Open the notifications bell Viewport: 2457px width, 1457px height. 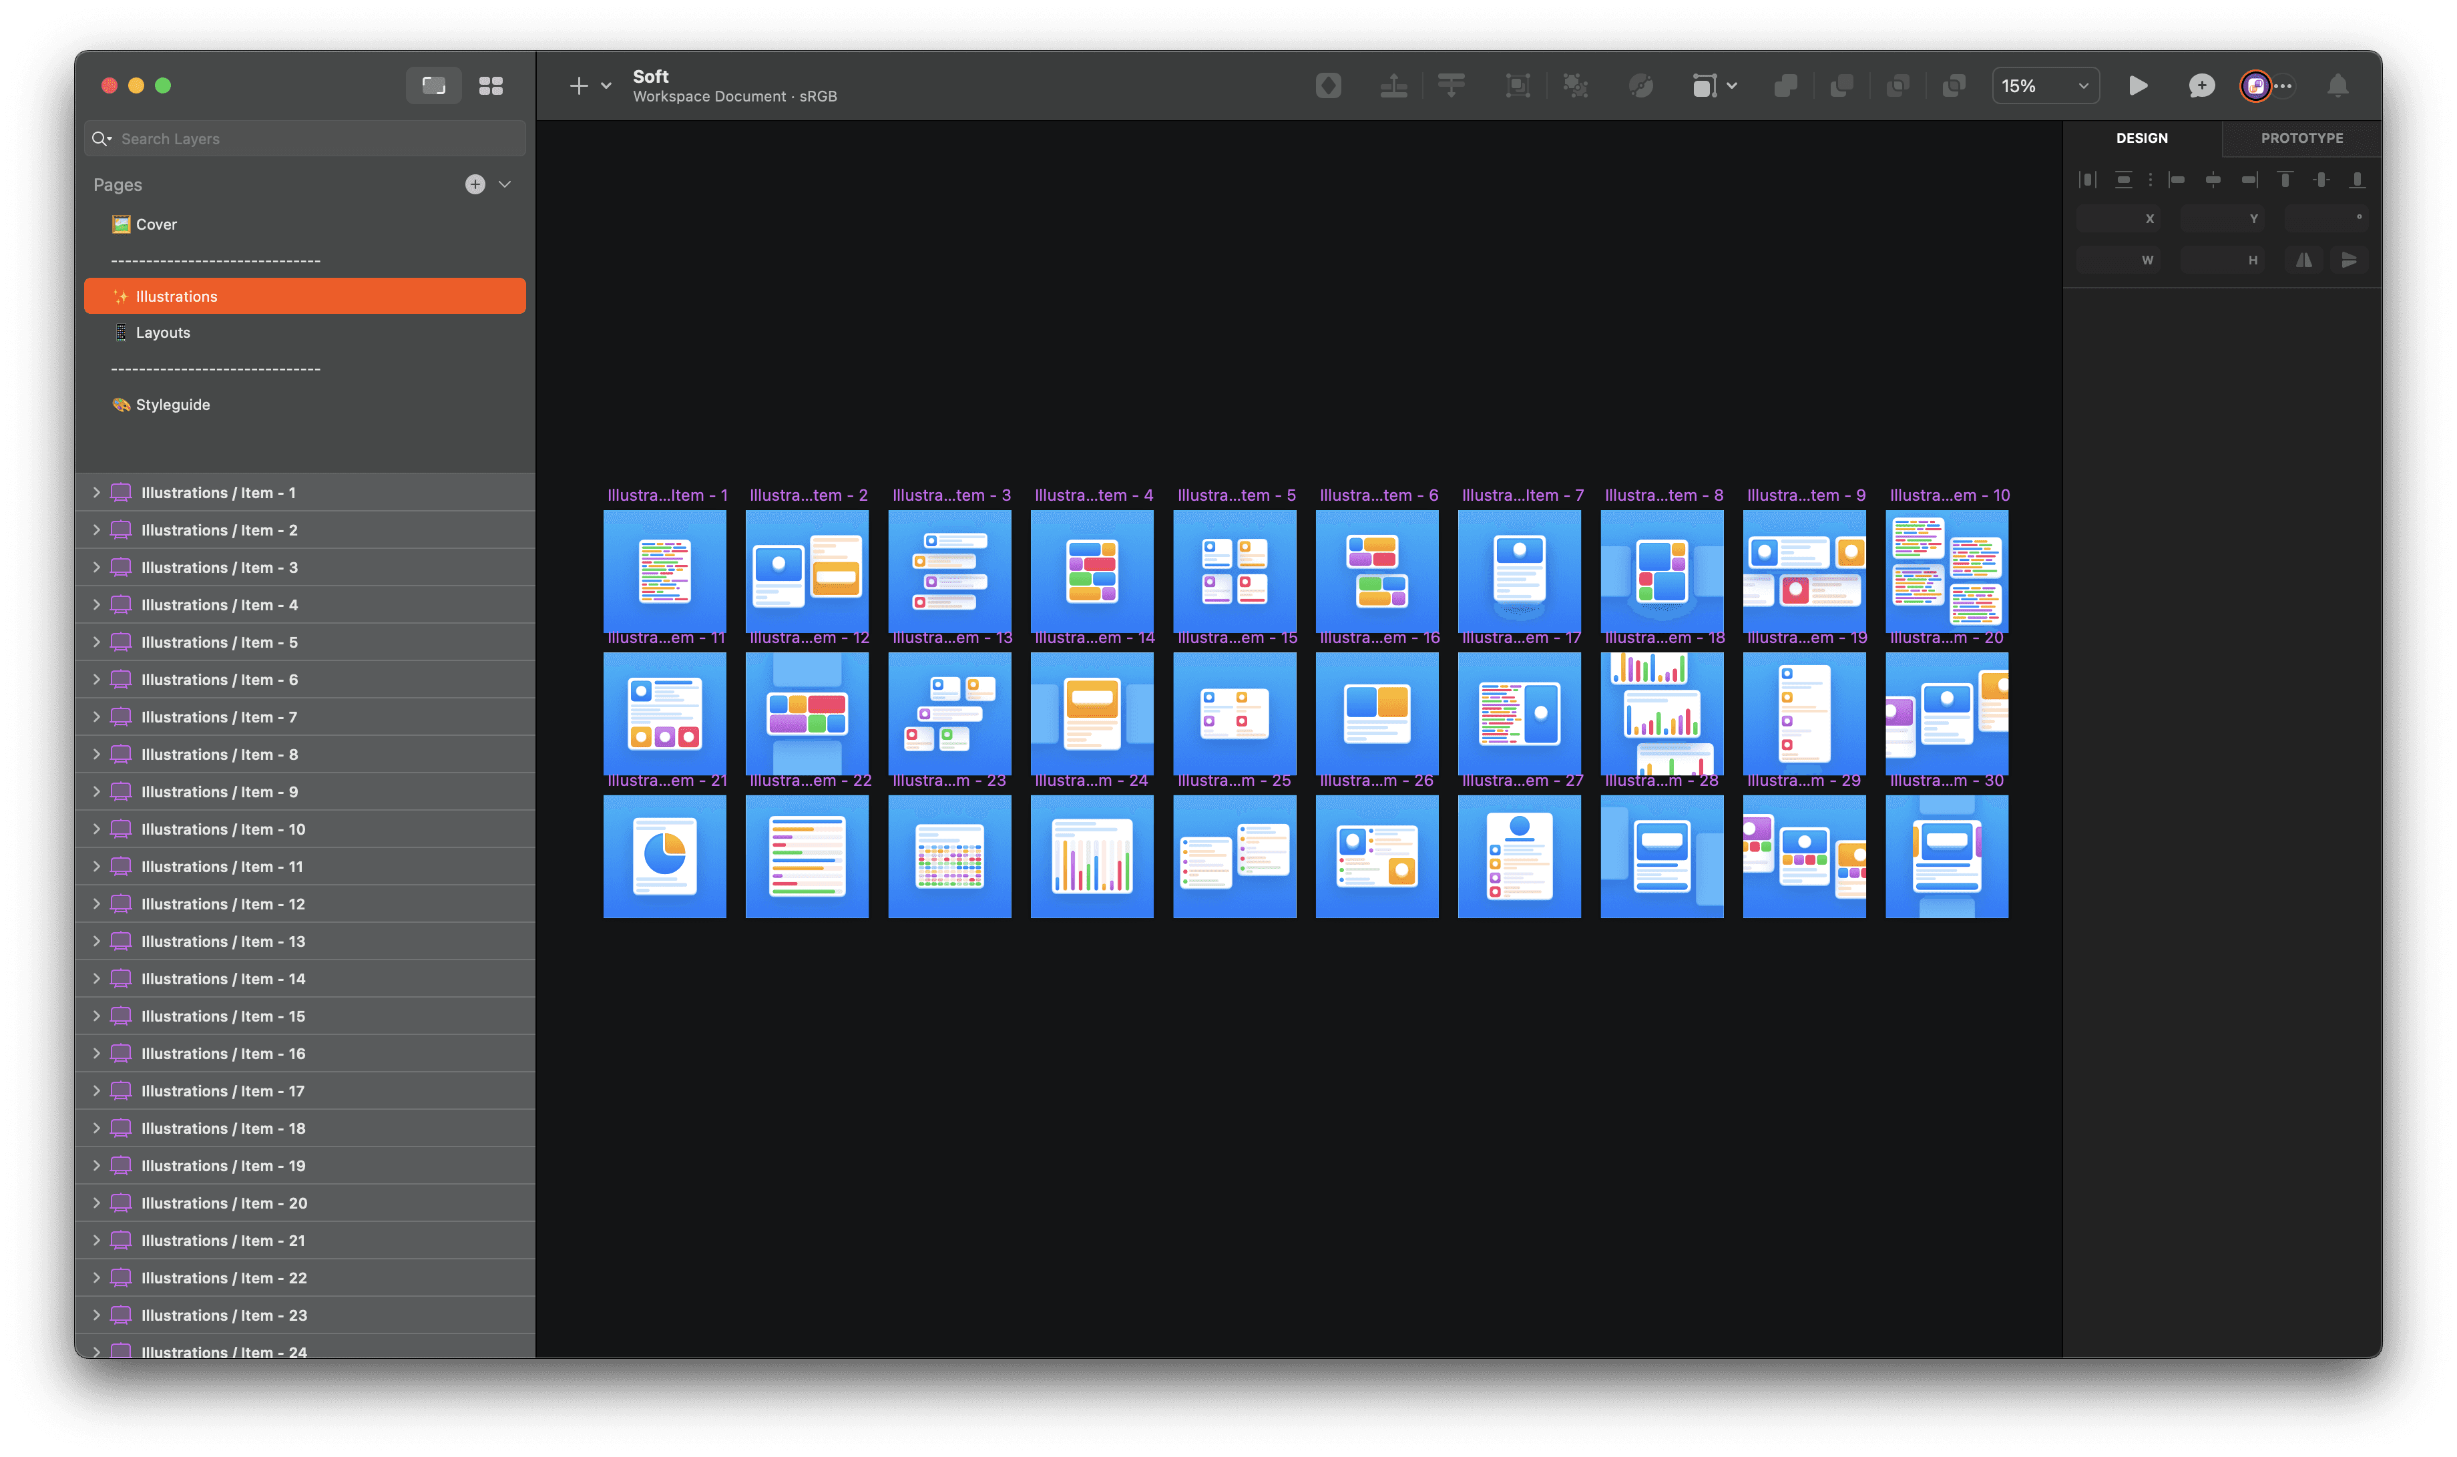point(2337,86)
